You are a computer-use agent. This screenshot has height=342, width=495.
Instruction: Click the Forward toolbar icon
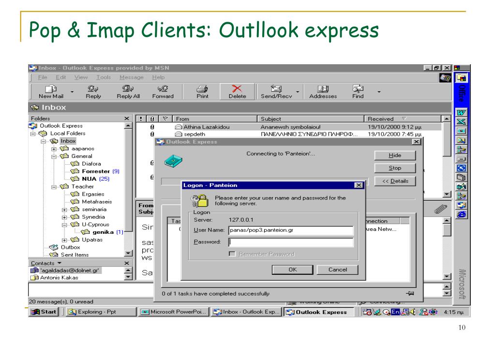point(163,92)
